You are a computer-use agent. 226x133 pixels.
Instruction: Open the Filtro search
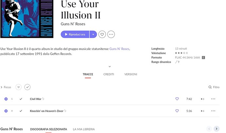214,87
